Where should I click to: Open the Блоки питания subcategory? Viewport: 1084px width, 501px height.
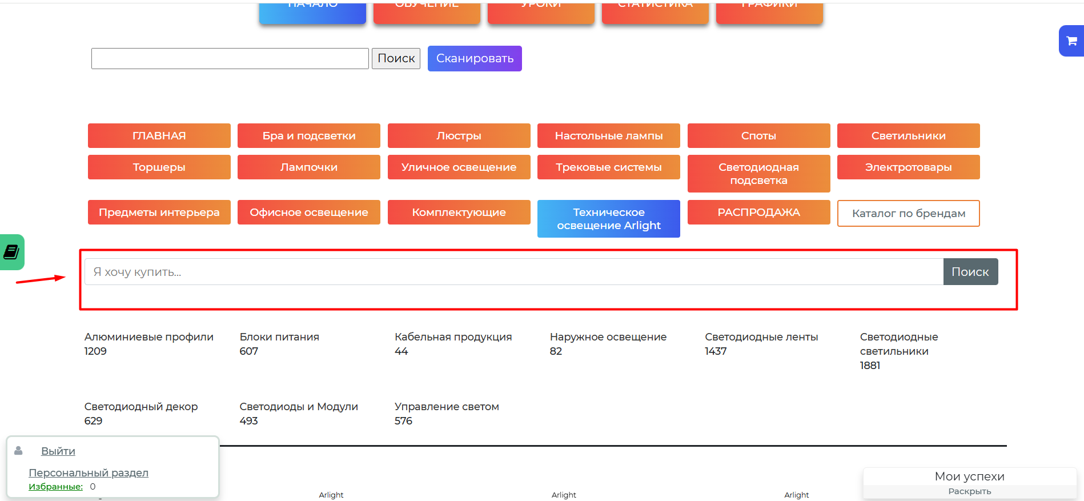pos(279,337)
